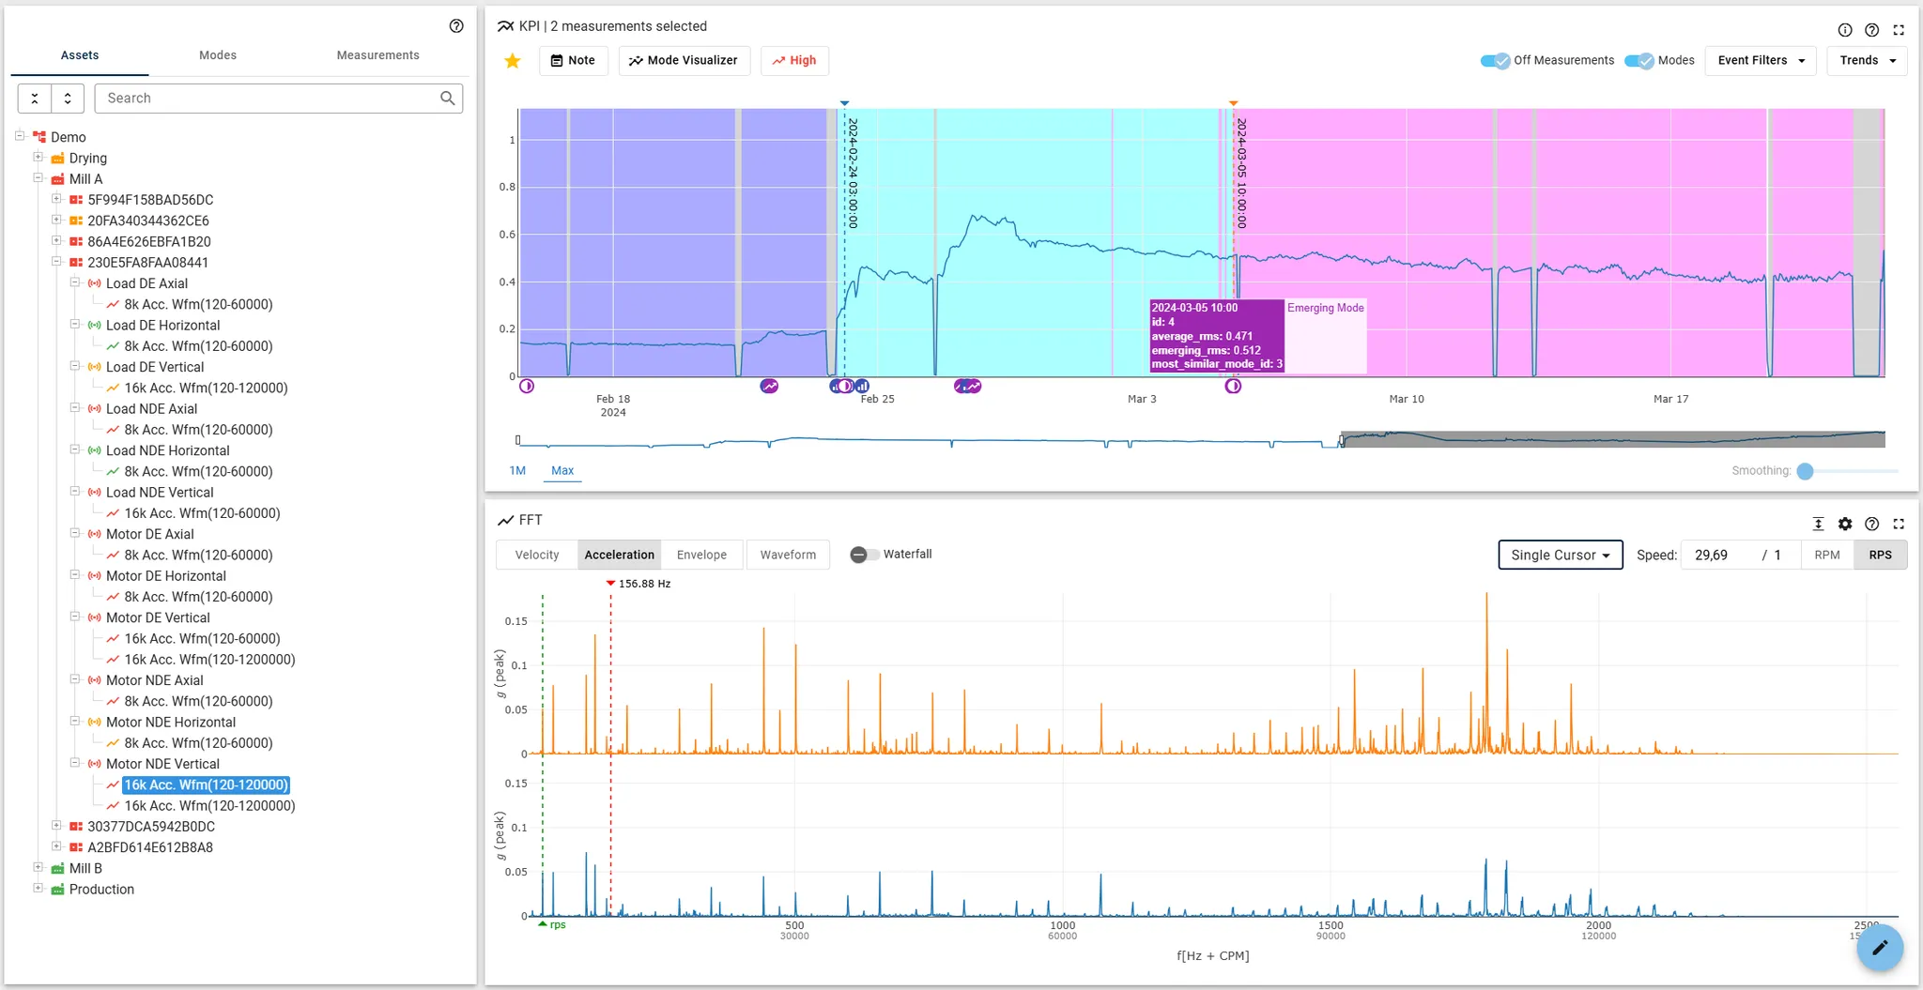This screenshot has height=990, width=1923.
Task: Click the mode marker below Mar 5 cursor
Action: 1233,386
